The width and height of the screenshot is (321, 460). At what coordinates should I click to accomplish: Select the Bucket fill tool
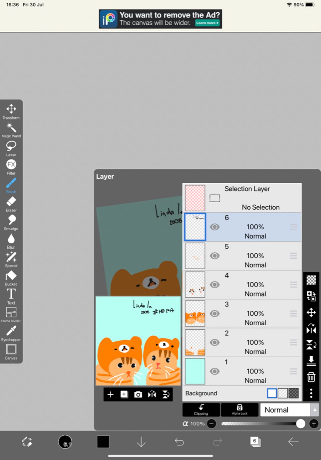pyautogui.click(x=11, y=278)
